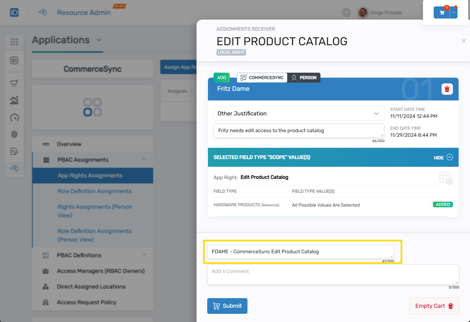Viewport: 470px width, 322px height.
Task: Expand the PBAC Definitions section
Action: click(145, 255)
